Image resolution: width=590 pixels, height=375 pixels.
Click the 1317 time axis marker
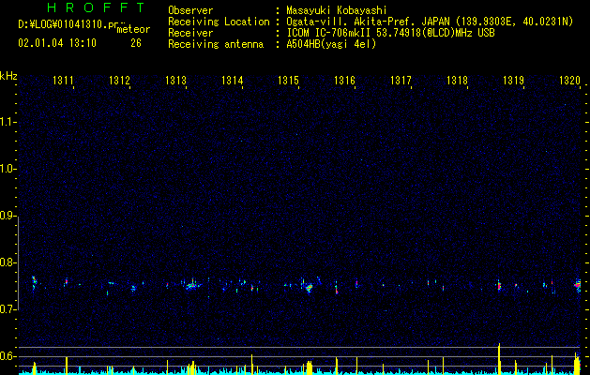tap(401, 80)
